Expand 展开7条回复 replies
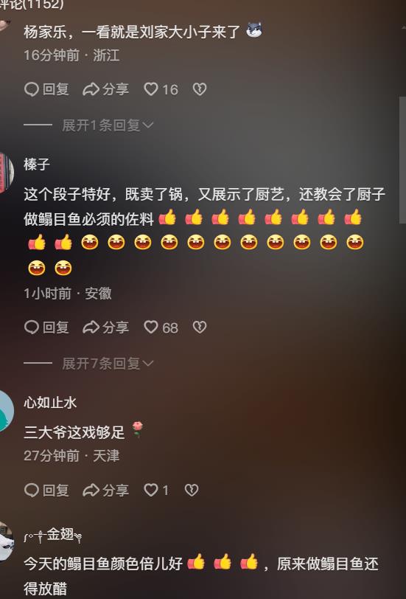 tap(108, 363)
